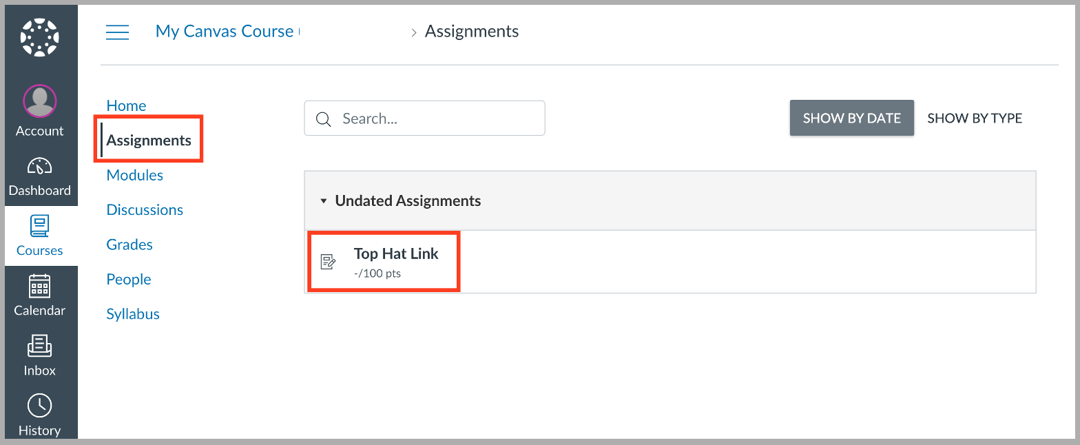Open the Courses sidebar icon
The height and width of the screenshot is (445, 1080).
click(x=39, y=226)
